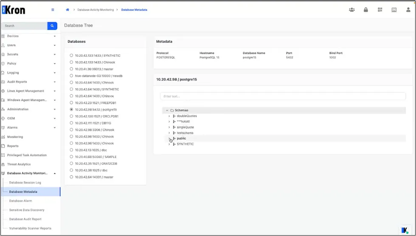Open the Kron chat widget icon
416x236 pixels.
coord(405,230)
